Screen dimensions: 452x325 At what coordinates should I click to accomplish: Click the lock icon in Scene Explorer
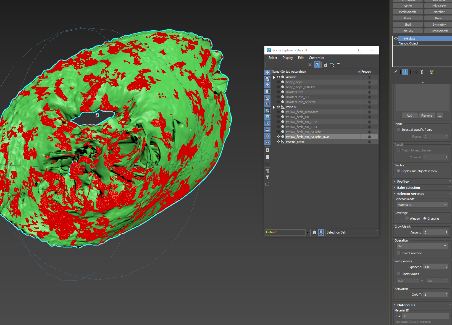pos(325,65)
